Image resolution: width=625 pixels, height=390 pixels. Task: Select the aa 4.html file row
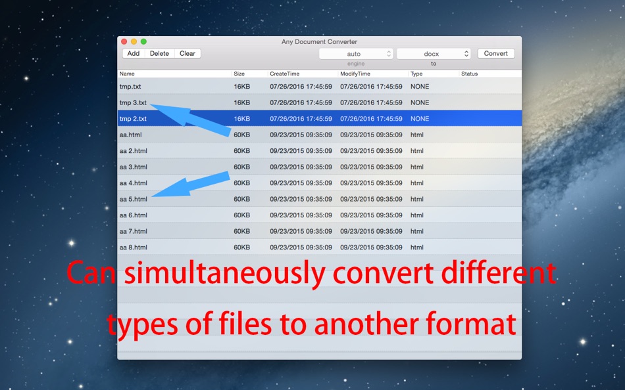pyautogui.click(x=319, y=183)
